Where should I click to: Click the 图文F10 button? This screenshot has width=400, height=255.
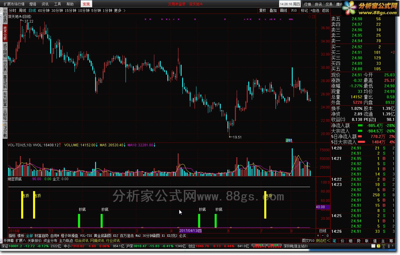tap(308, 241)
